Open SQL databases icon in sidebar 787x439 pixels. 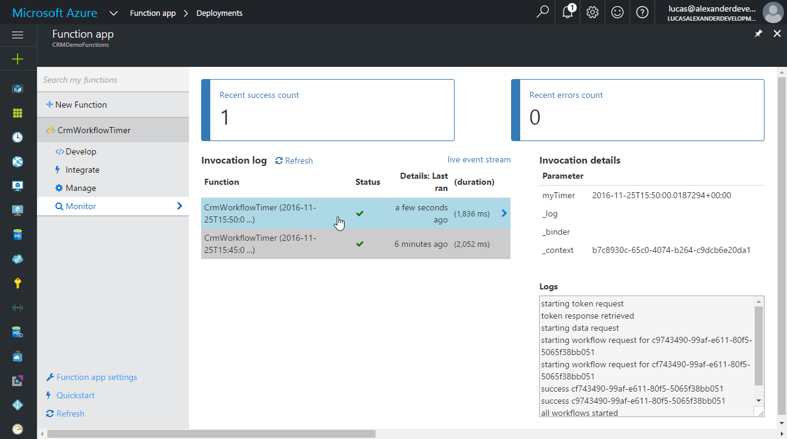click(x=18, y=234)
